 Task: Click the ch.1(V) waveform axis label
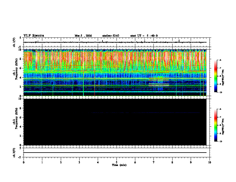[14, 42]
